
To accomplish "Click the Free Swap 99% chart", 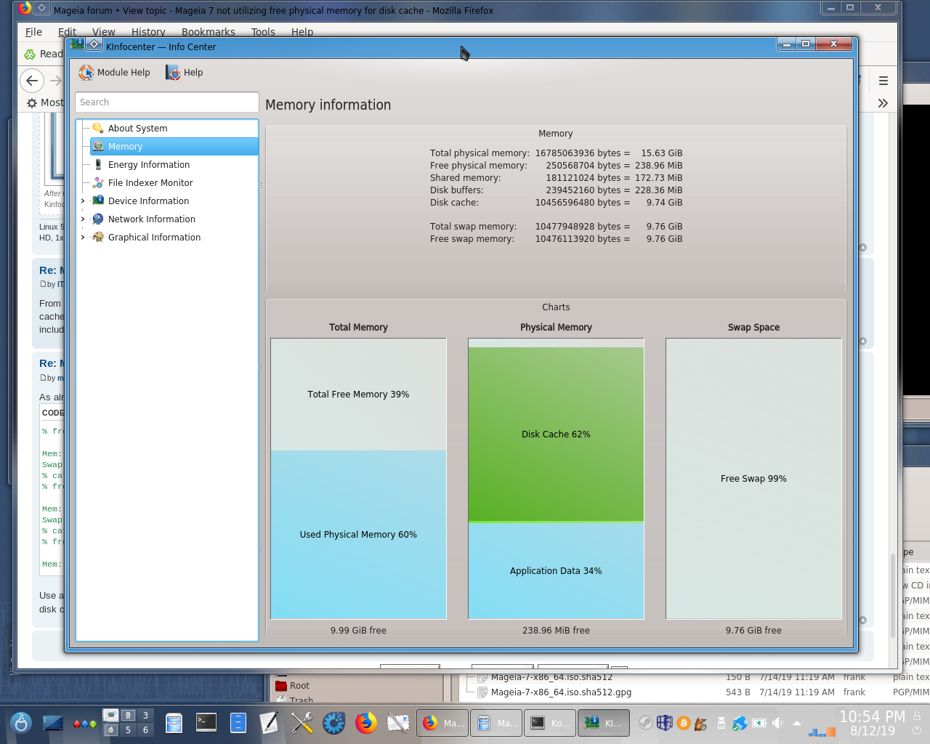I will pyautogui.click(x=753, y=479).
